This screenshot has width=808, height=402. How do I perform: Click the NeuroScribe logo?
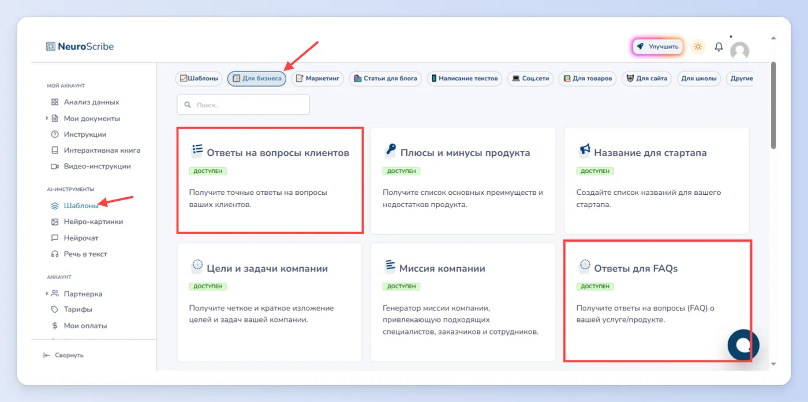coord(80,47)
